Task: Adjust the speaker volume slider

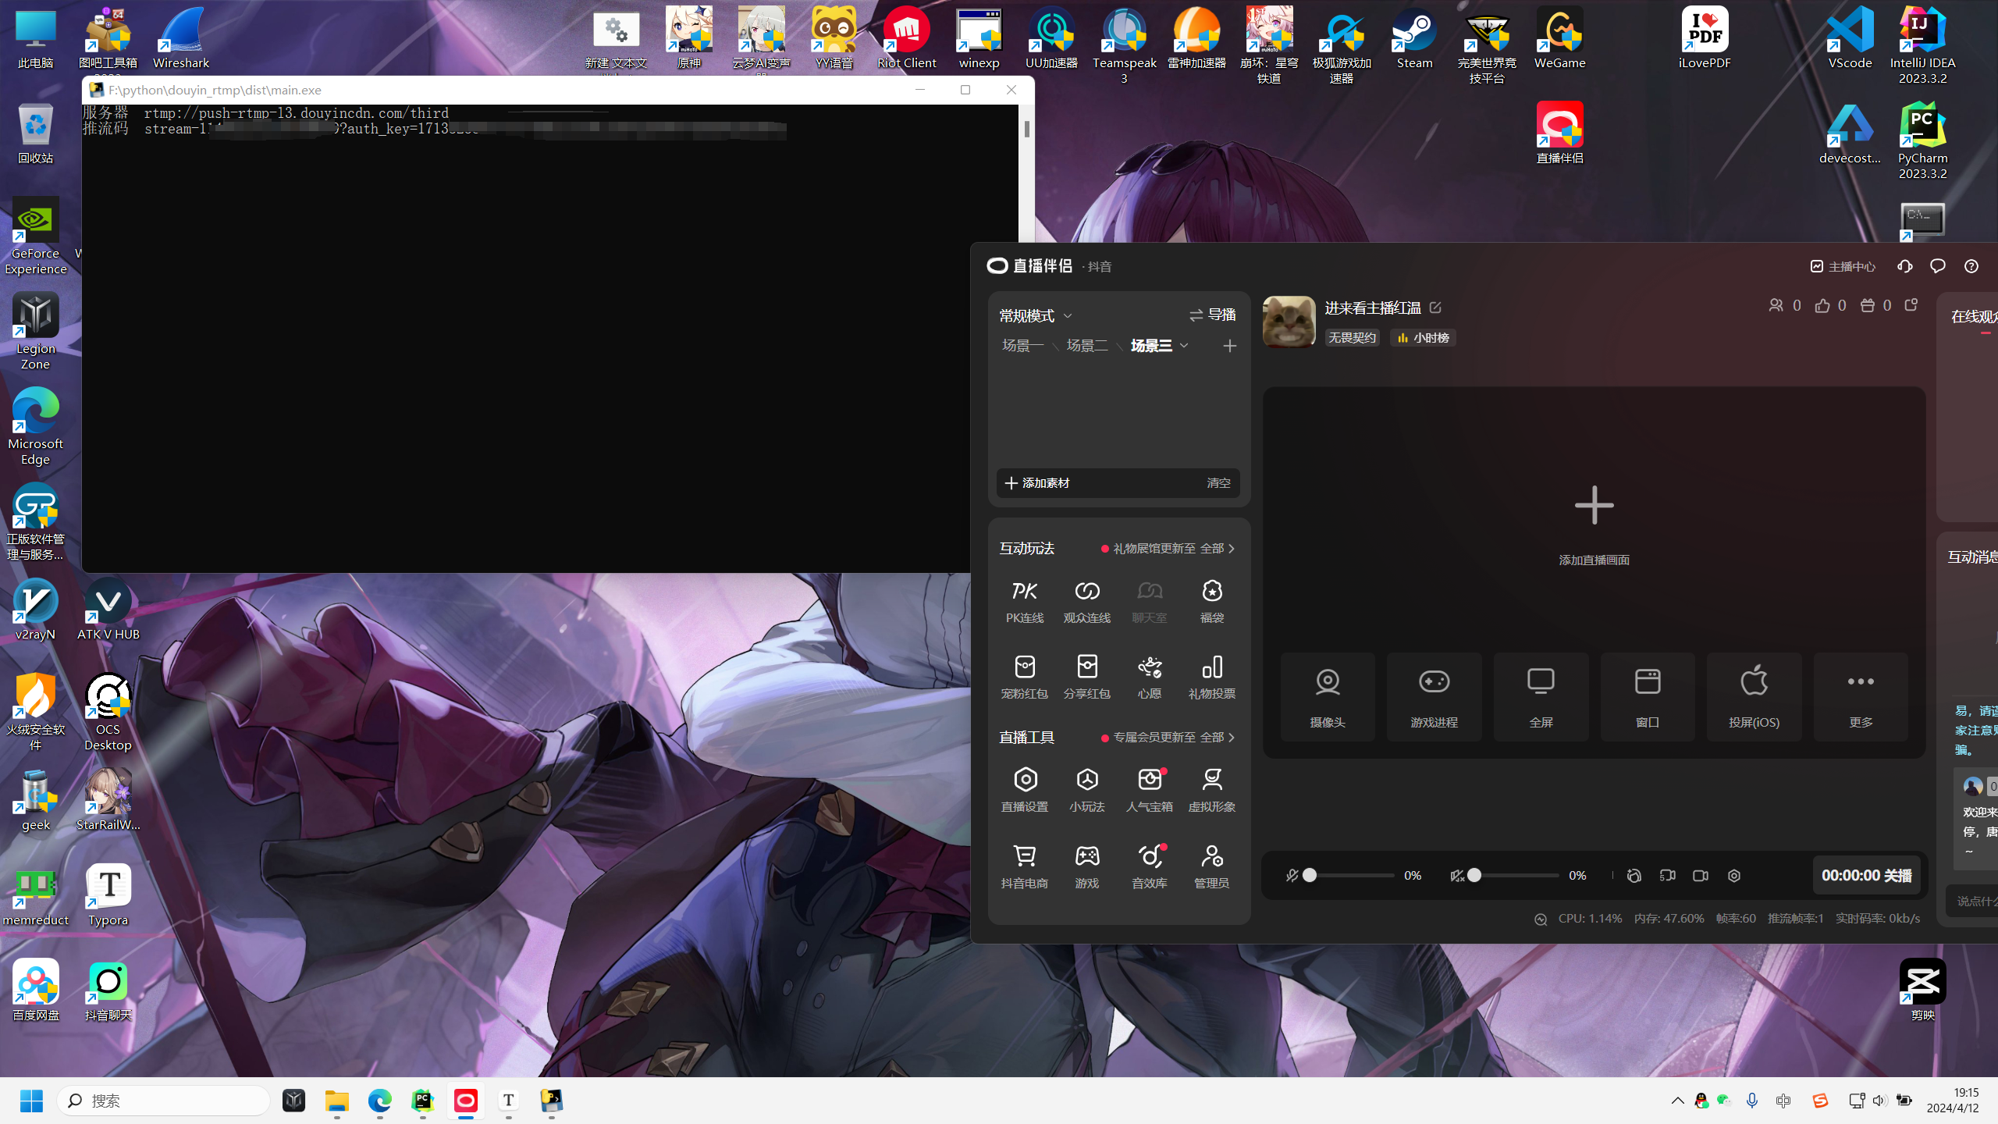Action: tap(1514, 876)
